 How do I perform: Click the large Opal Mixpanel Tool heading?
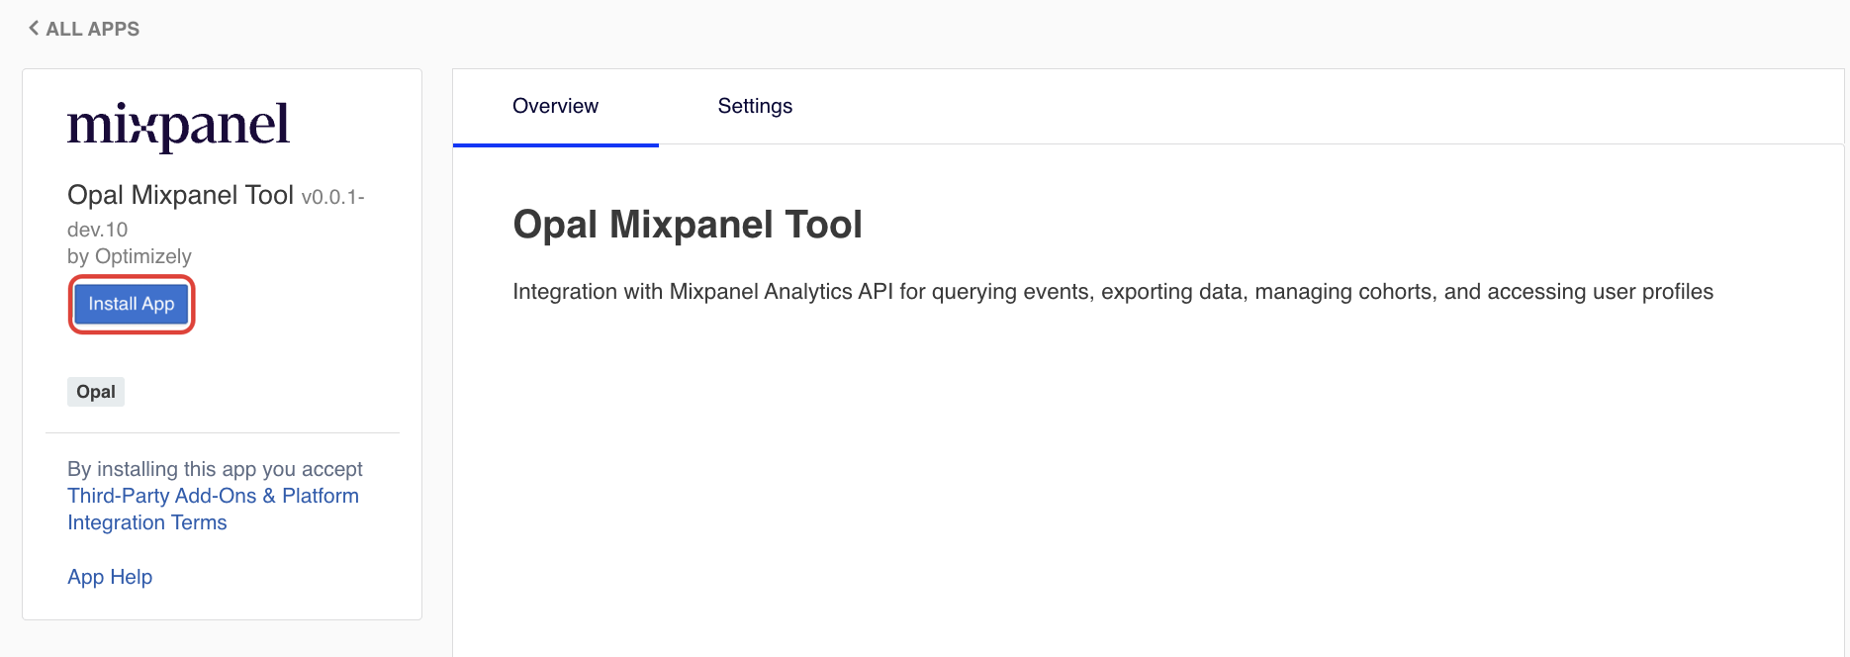[688, 225]
